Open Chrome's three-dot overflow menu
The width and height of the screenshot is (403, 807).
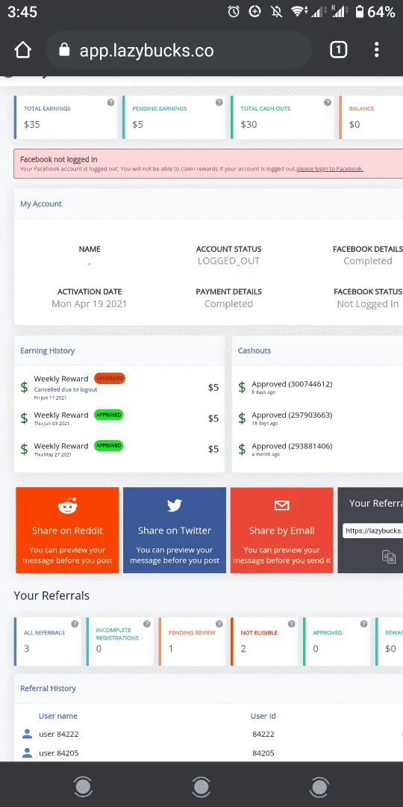click(x=377, y=50)
